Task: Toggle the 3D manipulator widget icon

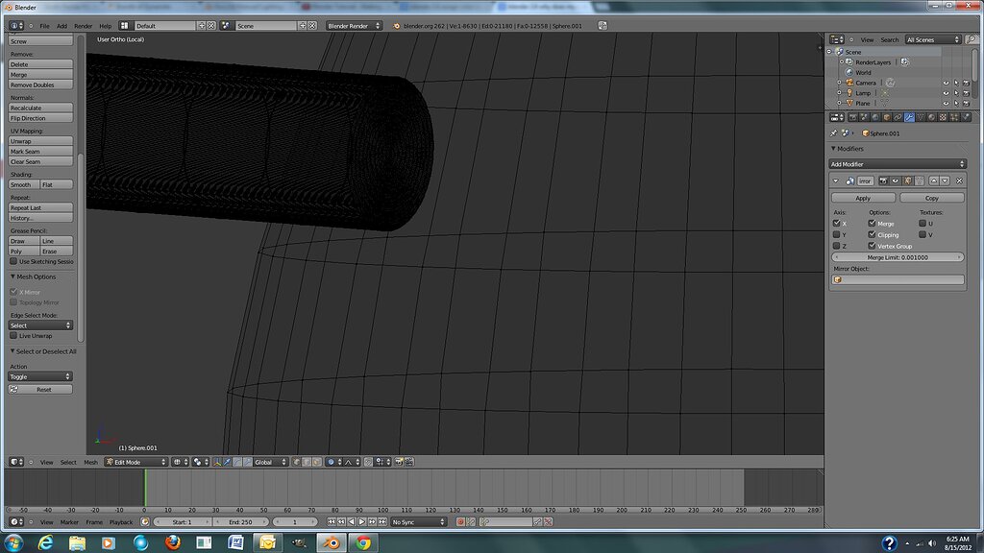Action: (x=217, y=462)
